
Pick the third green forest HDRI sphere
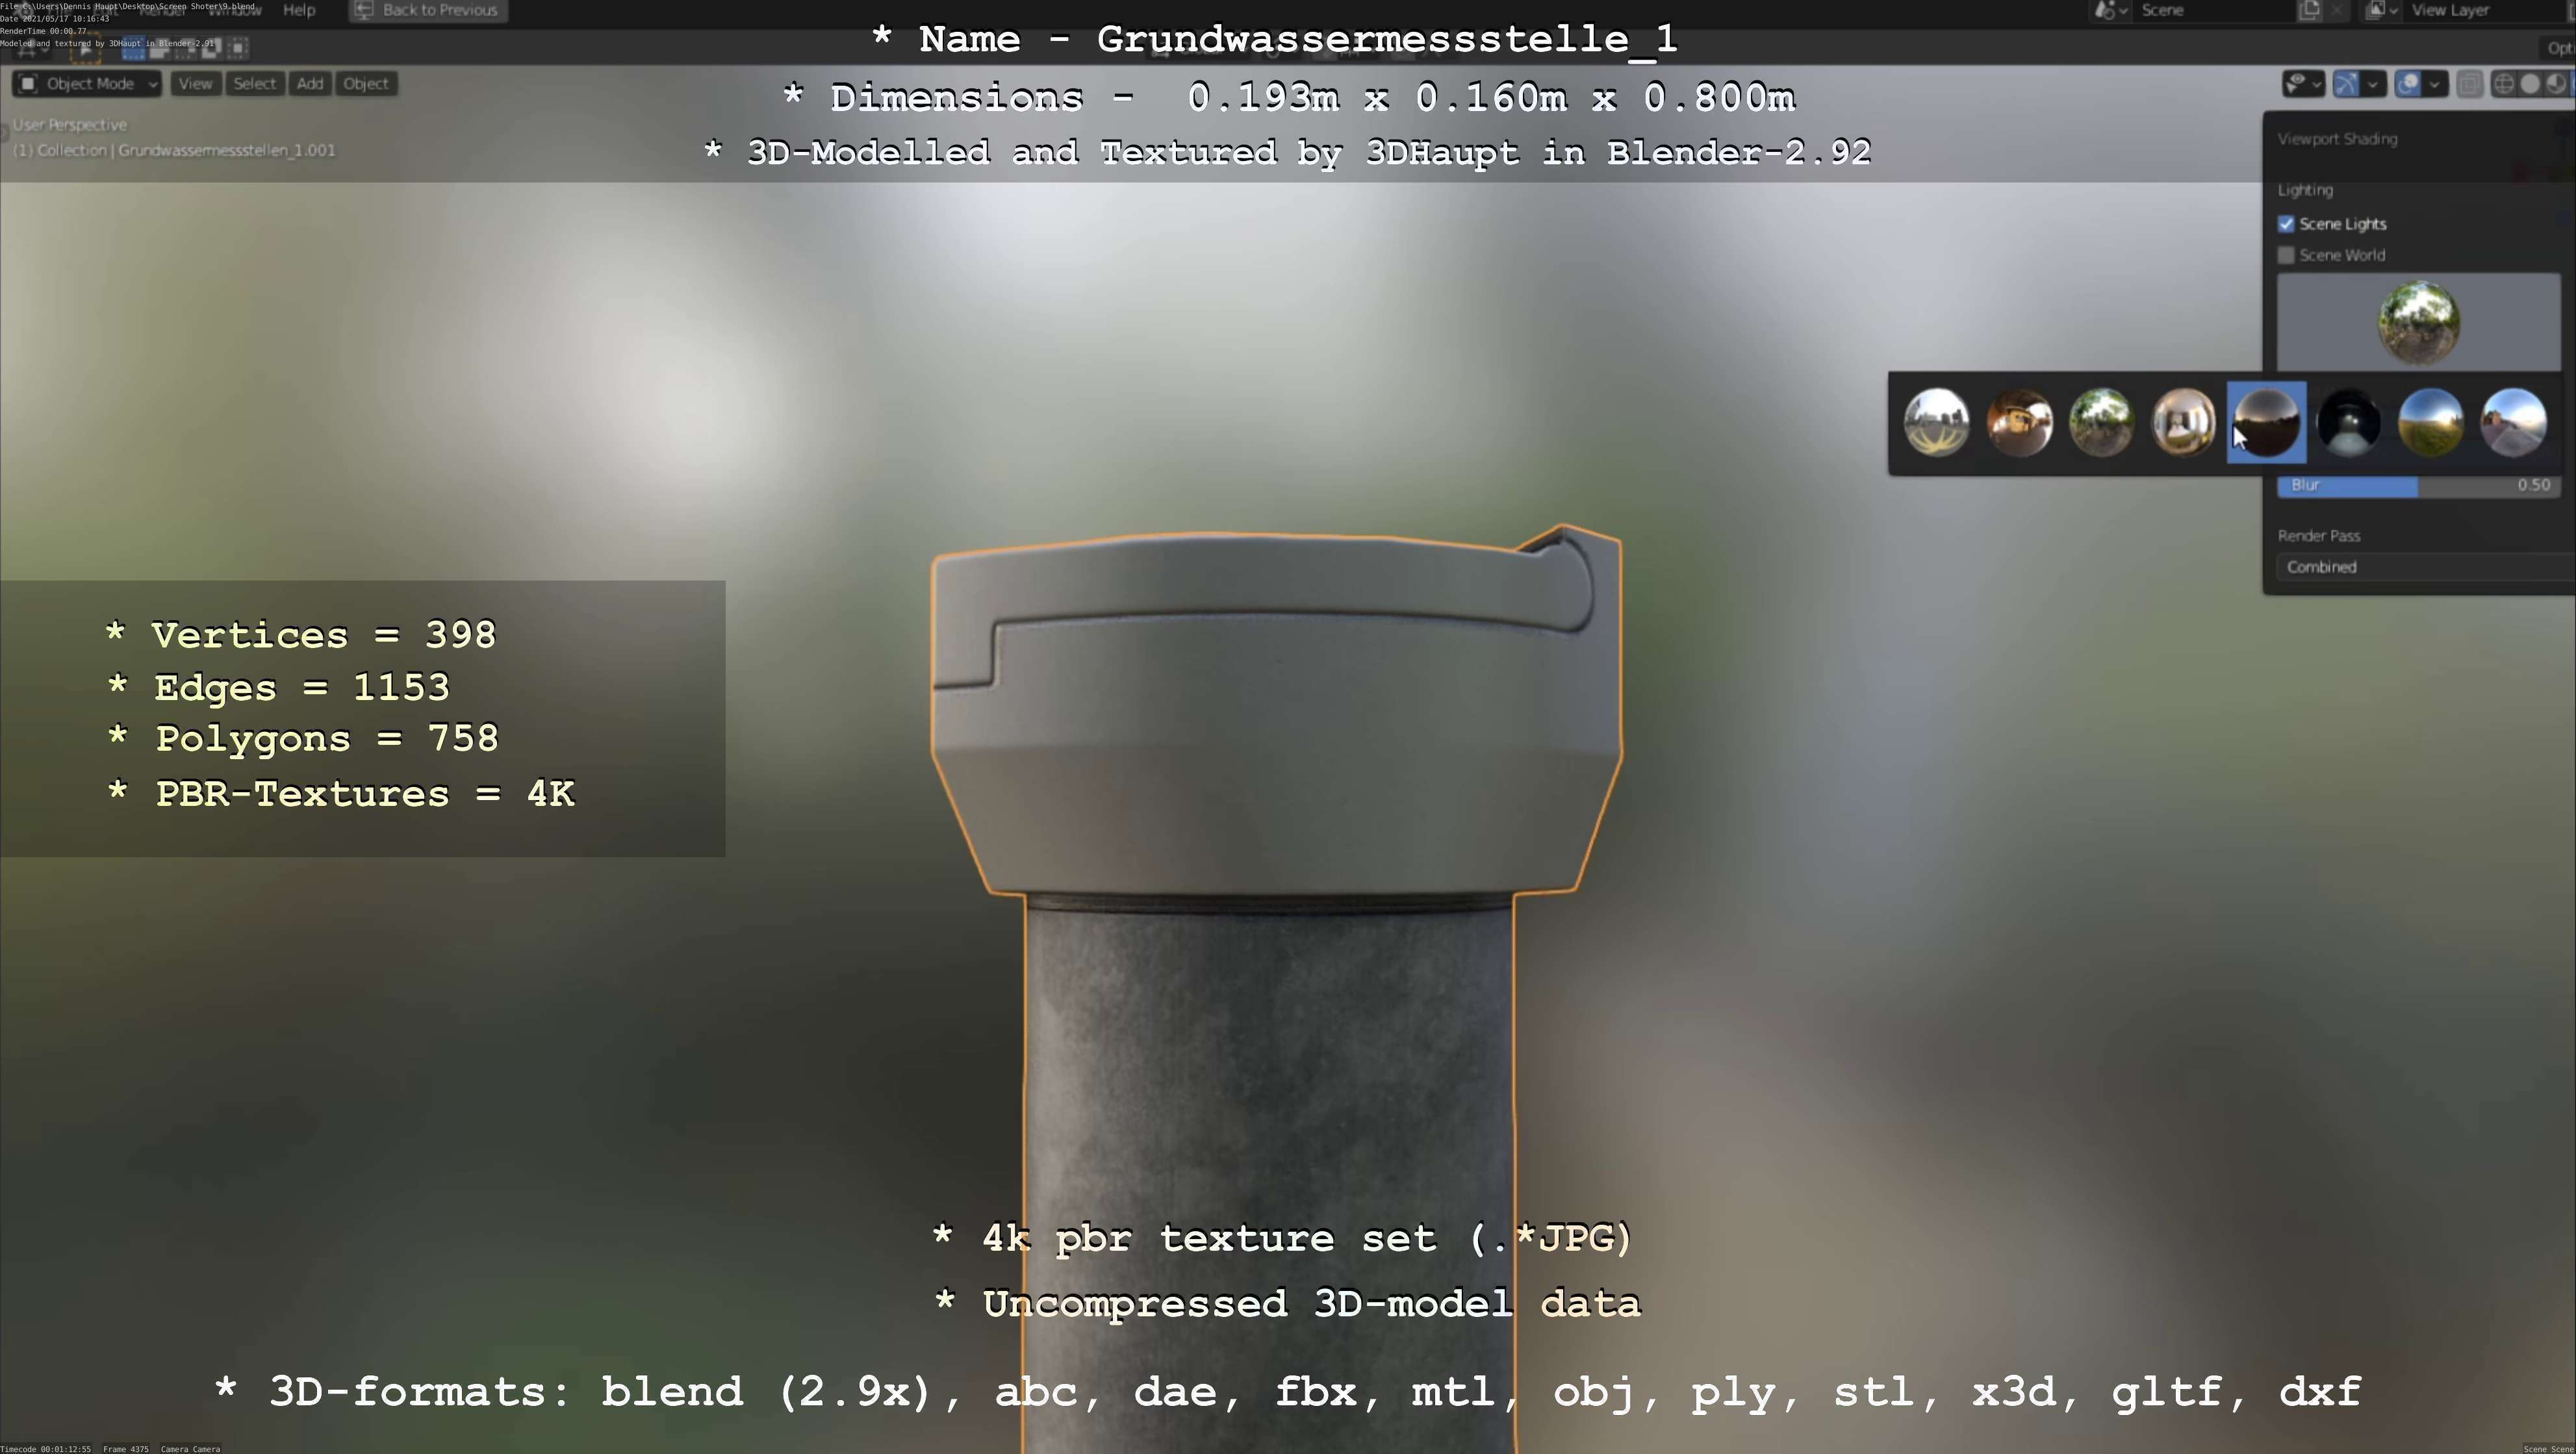click(x=2101, y=421)
